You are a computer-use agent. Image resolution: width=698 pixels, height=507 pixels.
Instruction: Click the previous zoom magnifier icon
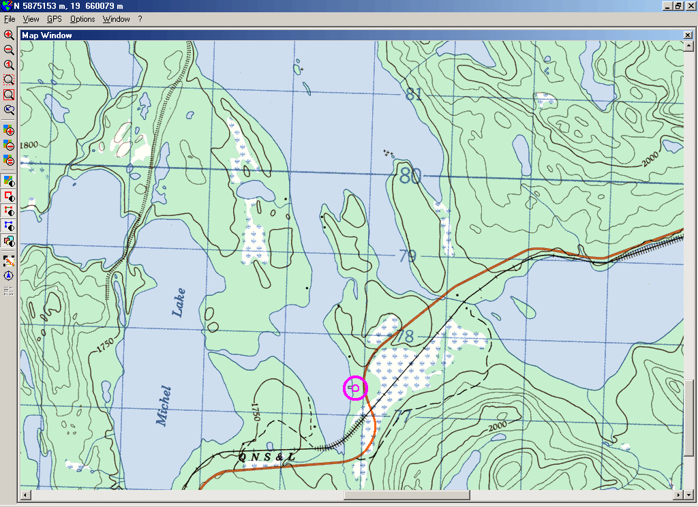9,110
